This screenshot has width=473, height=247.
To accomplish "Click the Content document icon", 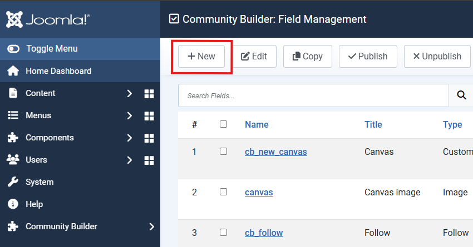I will pos(13,93).
